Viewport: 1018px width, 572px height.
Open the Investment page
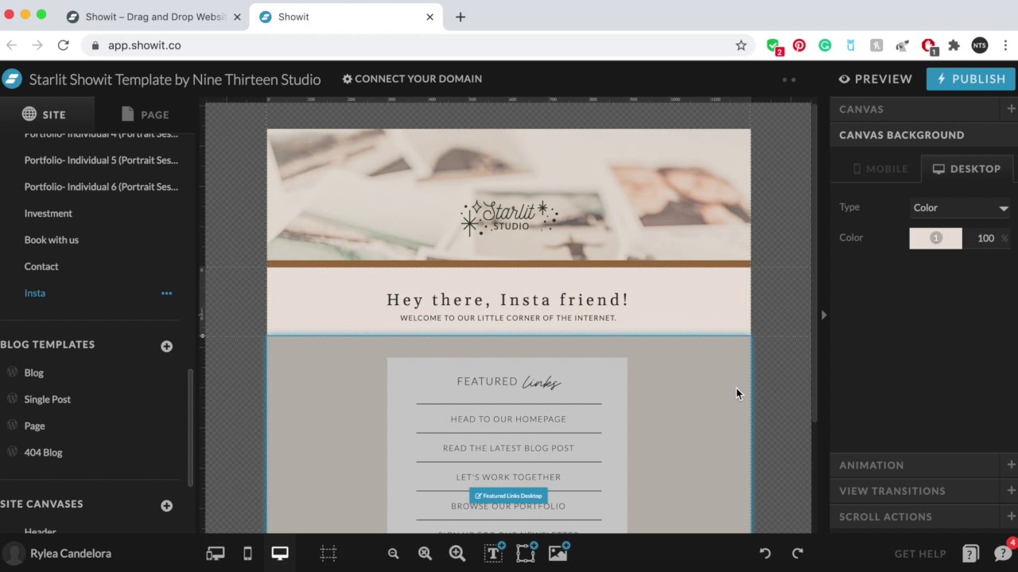[x=49, y=213]
